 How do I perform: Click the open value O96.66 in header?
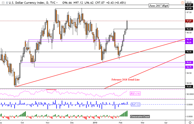[67, 3]
